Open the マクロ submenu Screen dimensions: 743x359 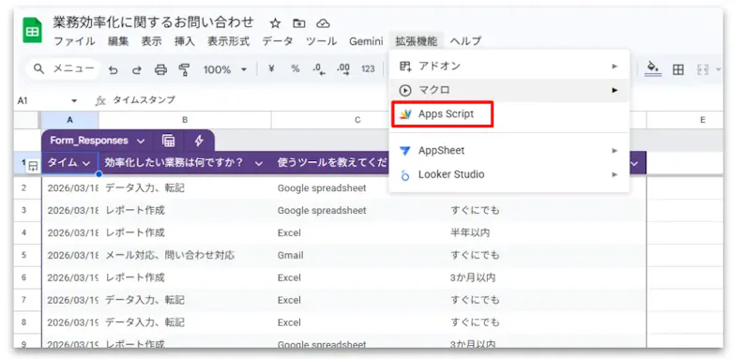508,90
